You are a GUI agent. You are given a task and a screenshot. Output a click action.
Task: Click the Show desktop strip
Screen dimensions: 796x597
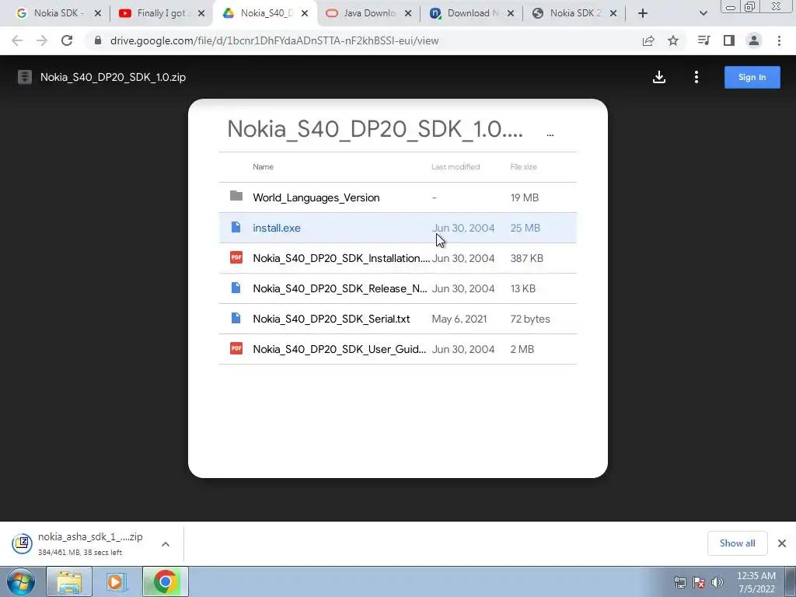(791, 581)
